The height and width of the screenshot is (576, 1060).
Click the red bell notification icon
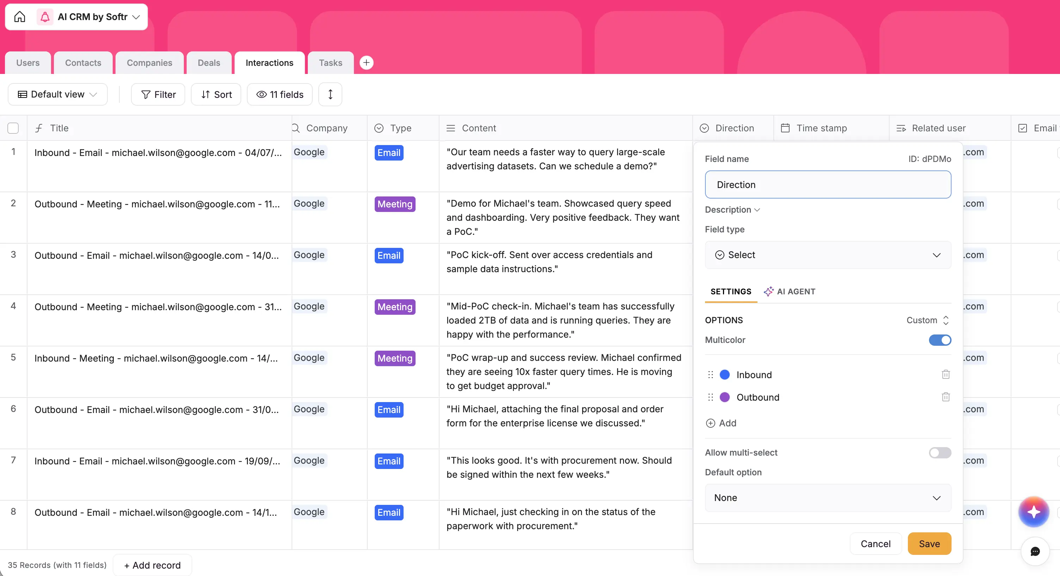point(44,17)
